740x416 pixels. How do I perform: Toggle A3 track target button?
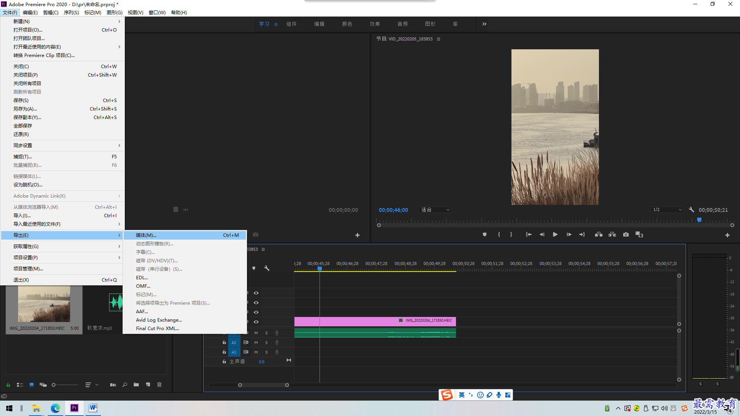tap(234, 352)
